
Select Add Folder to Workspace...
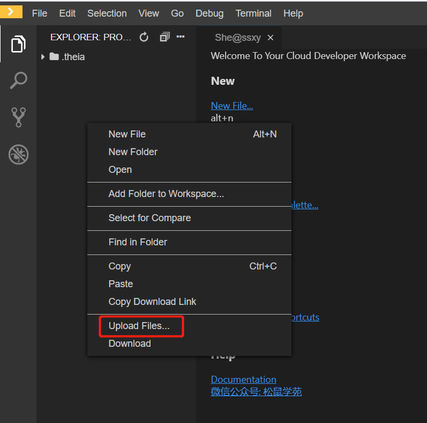[189, 194]
